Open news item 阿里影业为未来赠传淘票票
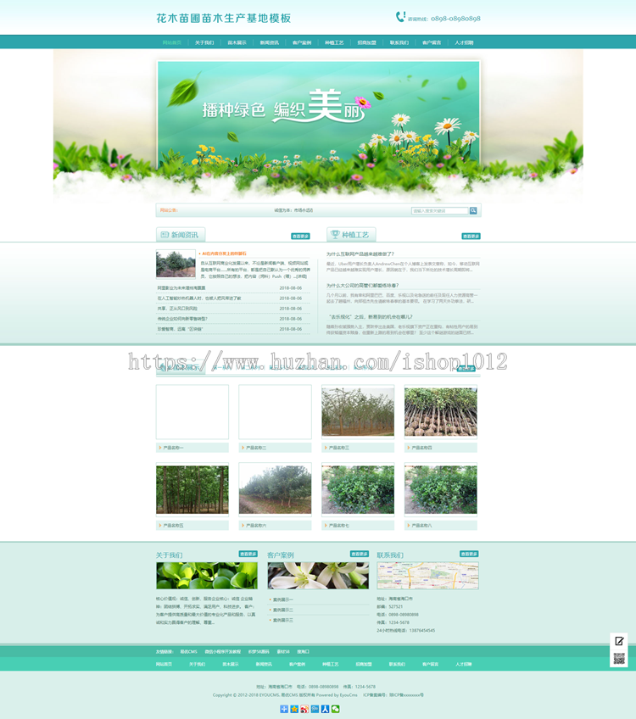Screen dimensions: 636x719 pos(181,288)
